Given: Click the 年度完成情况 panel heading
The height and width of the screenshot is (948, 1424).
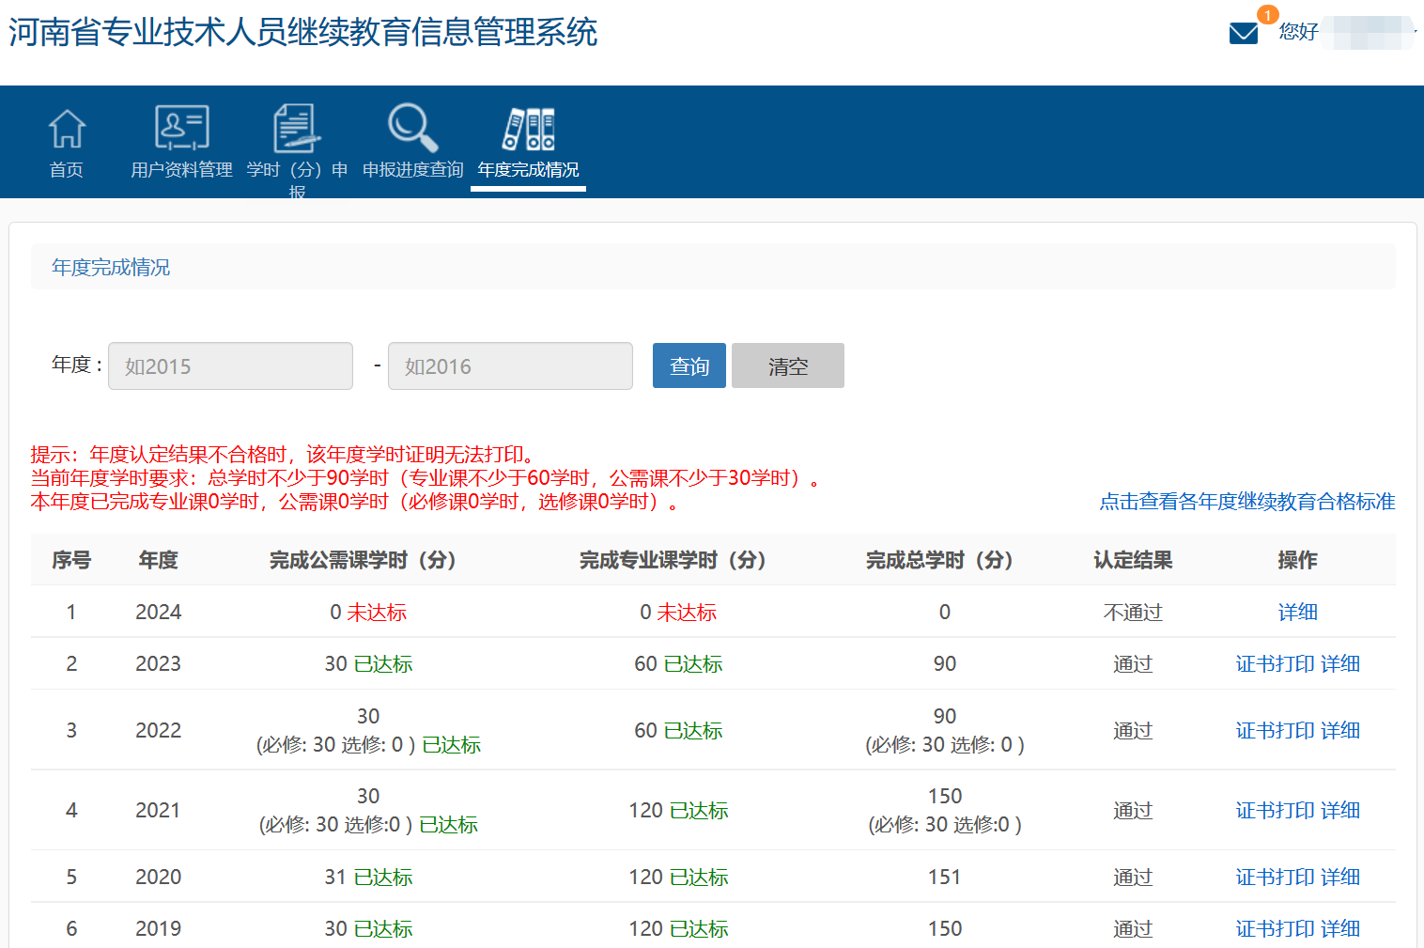Looking at the screenshot, I should click(x=111, y=268).
